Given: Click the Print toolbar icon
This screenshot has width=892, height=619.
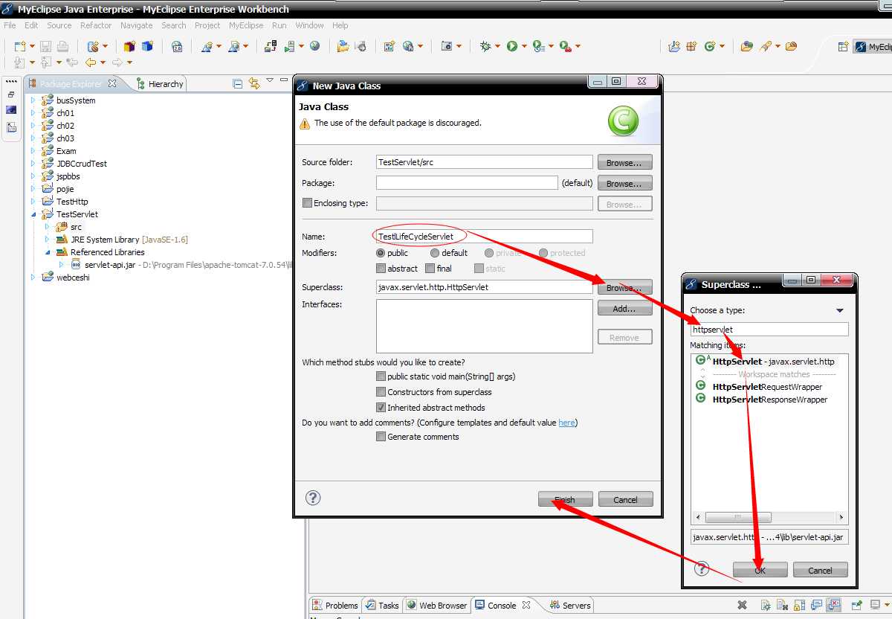Looking at the screenshot, I should tap(63, 46).
